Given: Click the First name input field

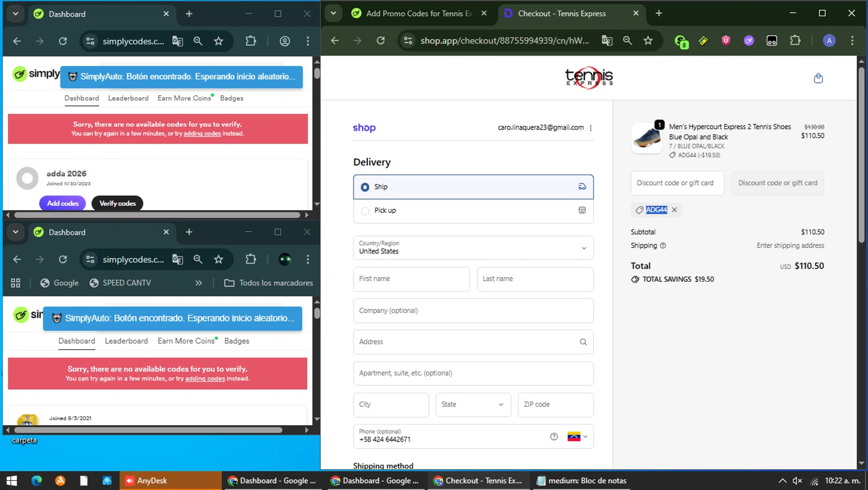Looking at the screenshot, I should tap(411, 279).
